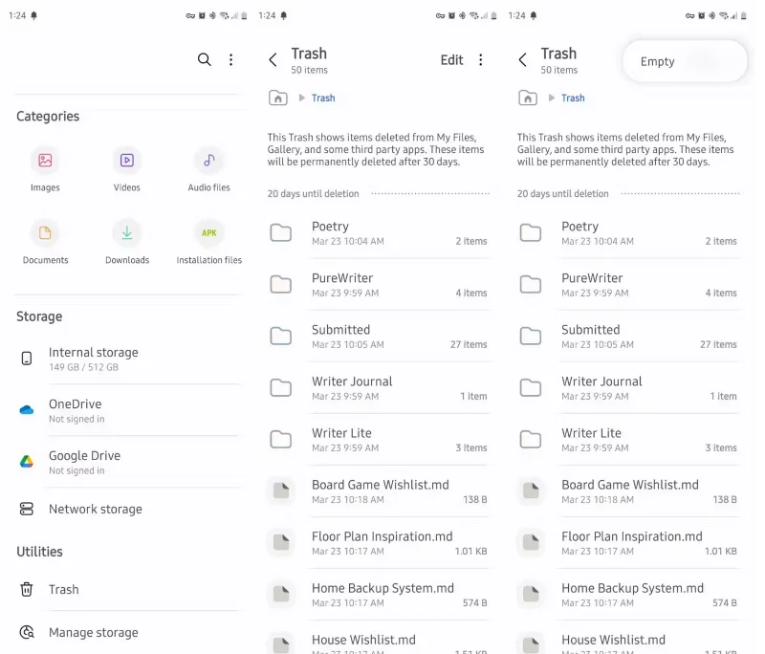
Task: Open Manage storage utility
Action: [x=93, y=632]
